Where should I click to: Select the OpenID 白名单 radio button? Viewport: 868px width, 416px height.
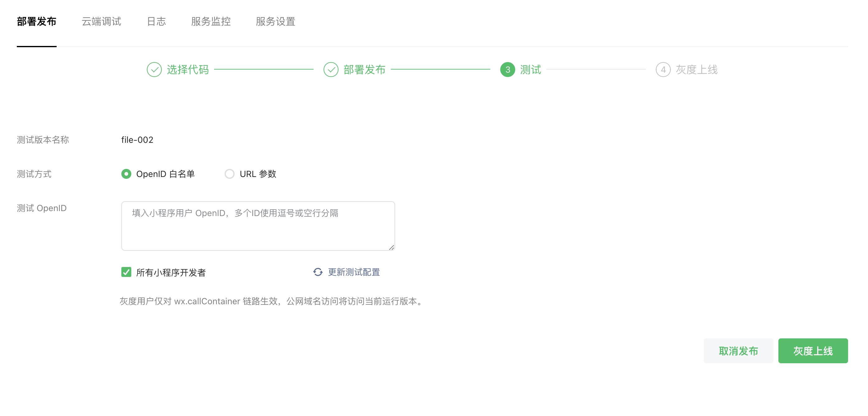click(126, 174)
